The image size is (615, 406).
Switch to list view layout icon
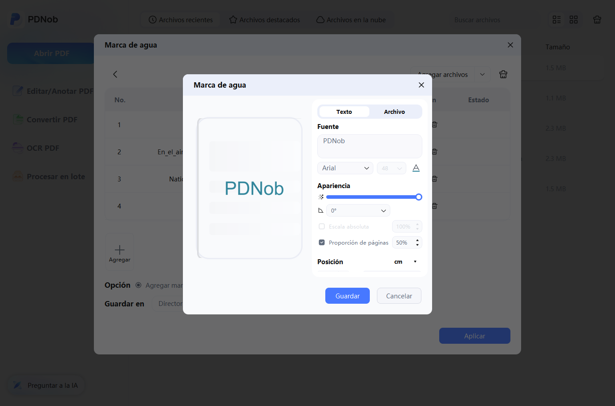pos(557,20)
